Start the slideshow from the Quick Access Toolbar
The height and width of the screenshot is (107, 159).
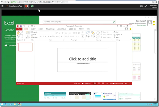coord(32,26)
